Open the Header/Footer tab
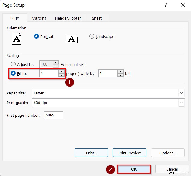This screenshot has height=176, width=191. (68, 18)
